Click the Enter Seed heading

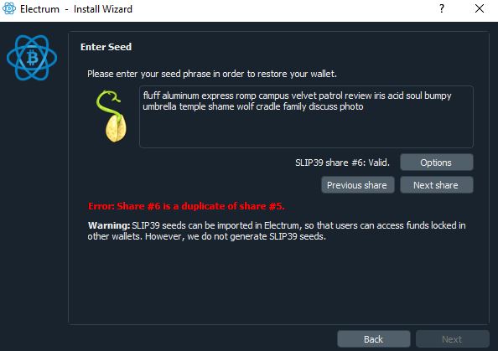tap(106, 47)
